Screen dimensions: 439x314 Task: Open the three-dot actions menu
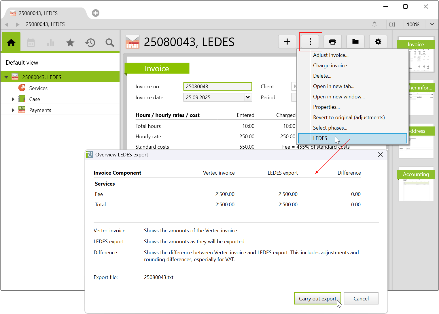310,42
